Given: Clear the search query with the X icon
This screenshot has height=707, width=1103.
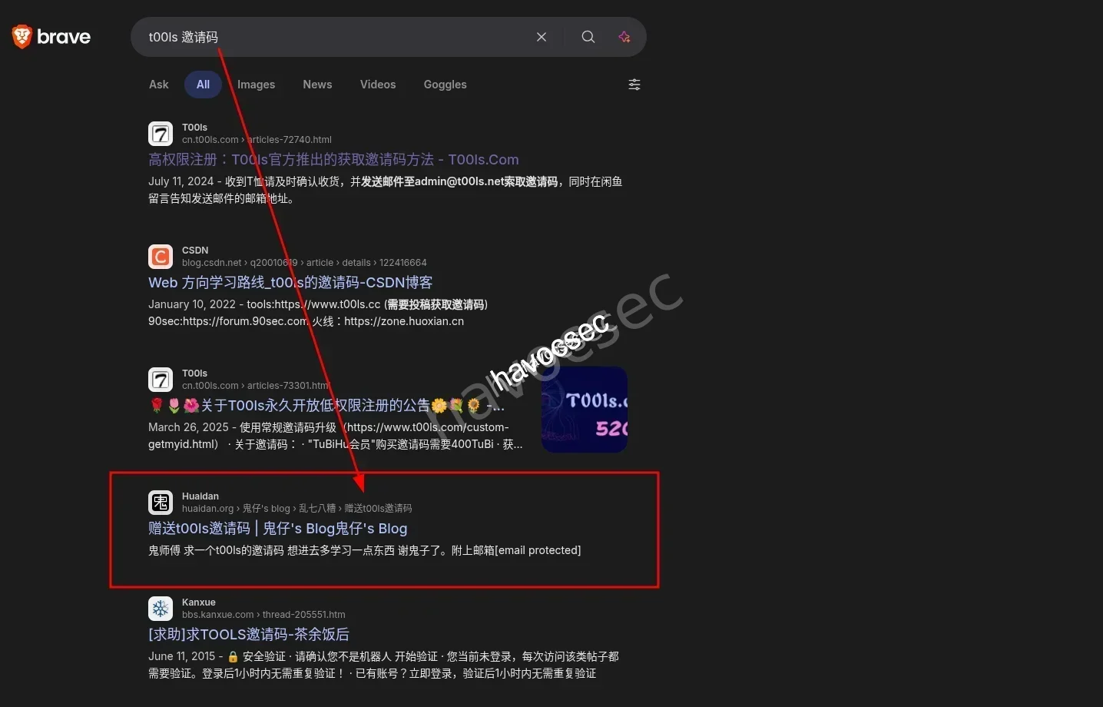Looking at the screenshot, I should (541, 36).
